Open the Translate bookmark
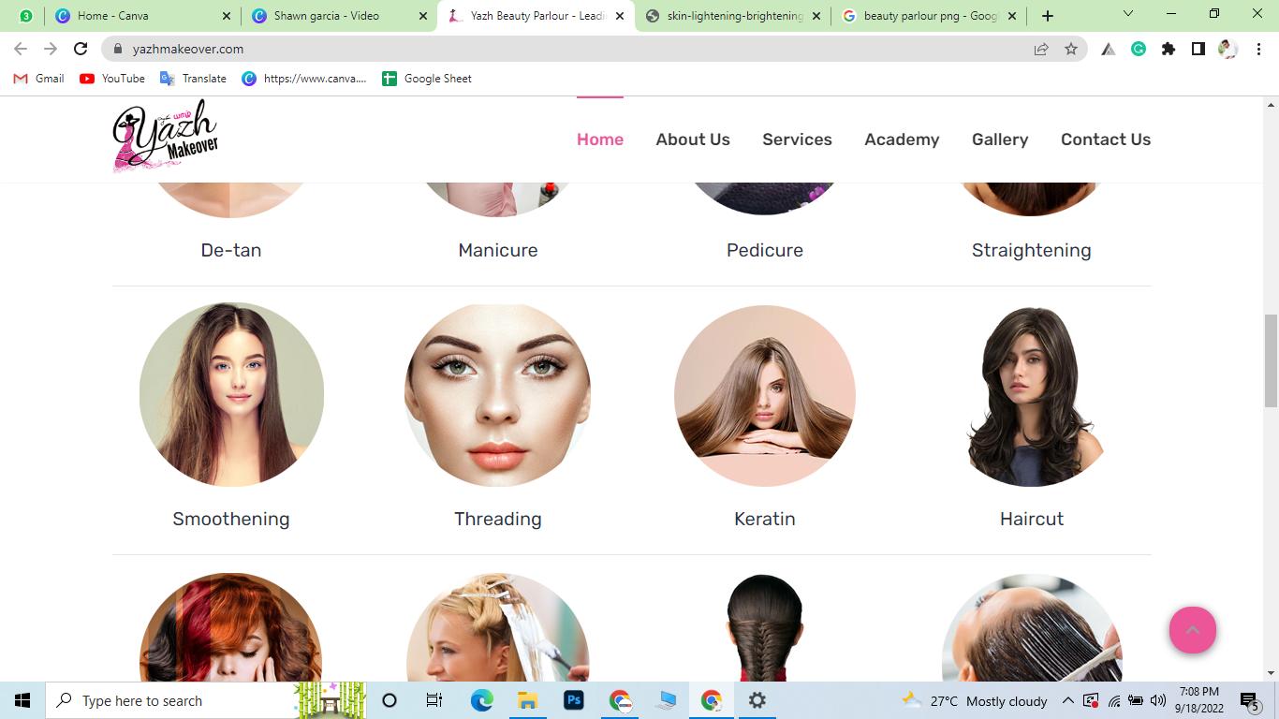Viewport: 1279px width, 719px height. click(194, 79)
